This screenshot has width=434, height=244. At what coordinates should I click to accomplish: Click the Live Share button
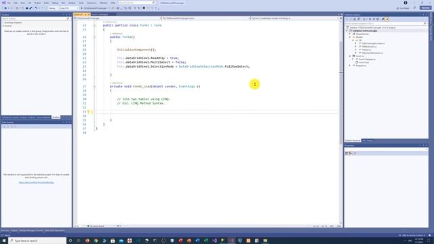(x=403, y=8)
